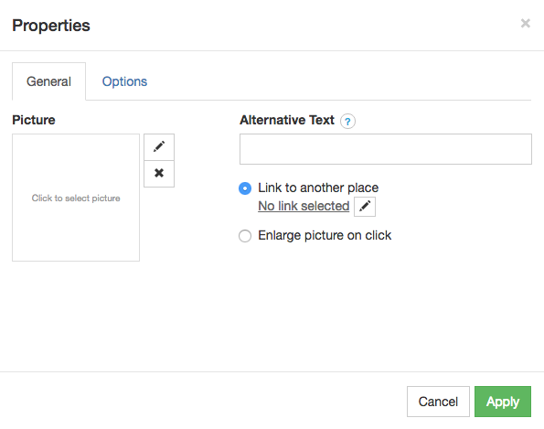Viewport: 544px width, 429px height.
Task: Click the Link to another place label text
Action: [318, 188]
